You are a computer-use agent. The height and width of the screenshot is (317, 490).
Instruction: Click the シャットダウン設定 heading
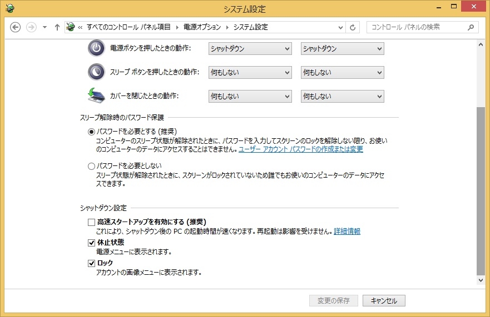[103, 208]
